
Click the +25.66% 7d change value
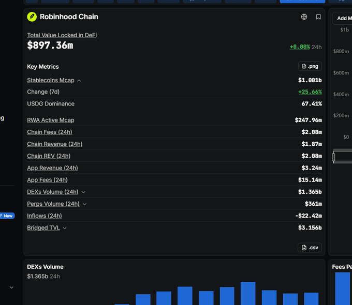(310, 91)
